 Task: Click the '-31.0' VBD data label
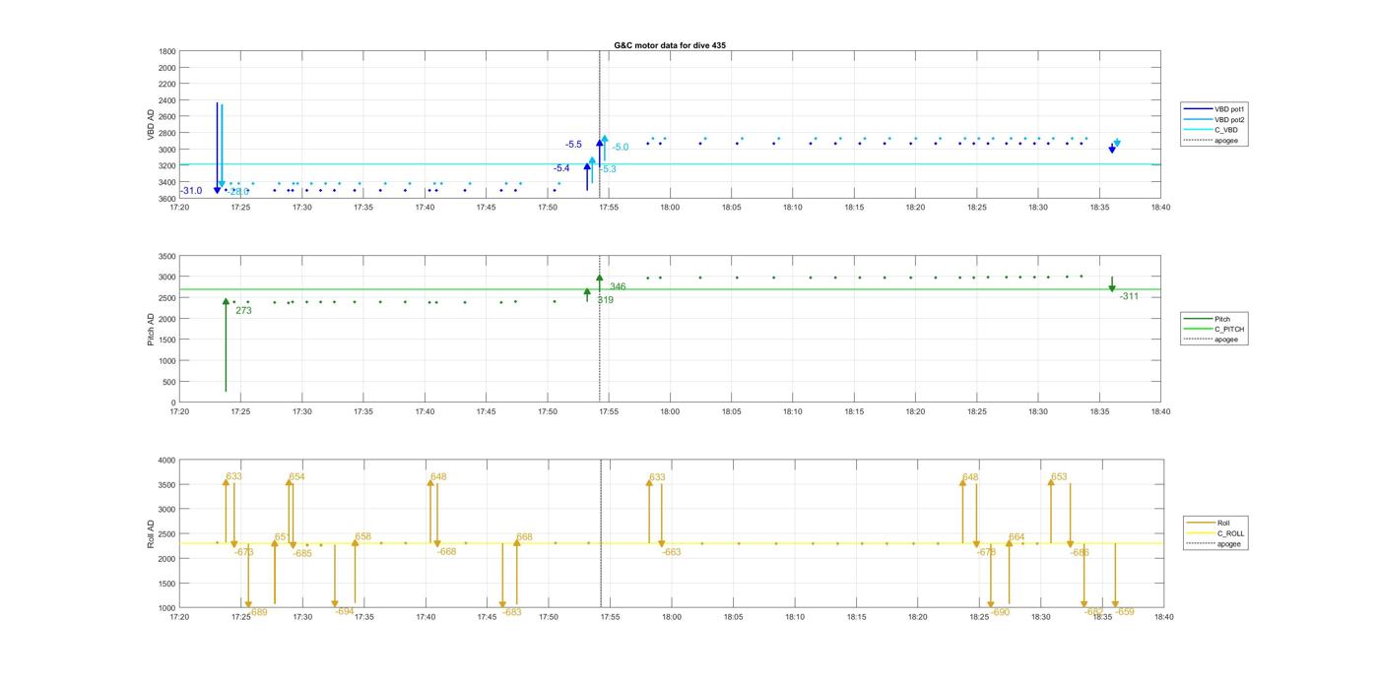tap(191, 191)
